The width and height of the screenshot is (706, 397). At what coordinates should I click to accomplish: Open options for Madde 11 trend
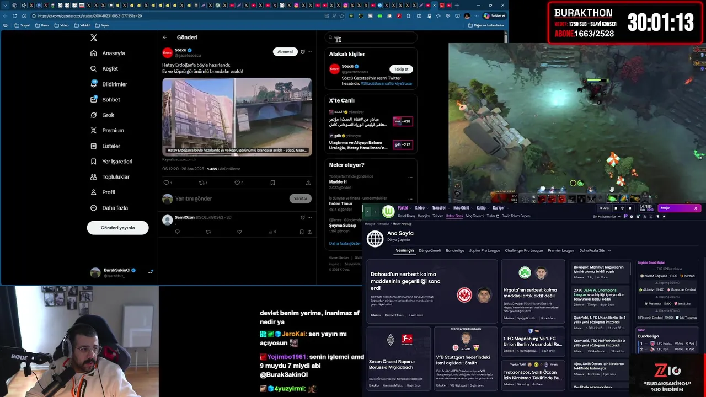point(410,178)
